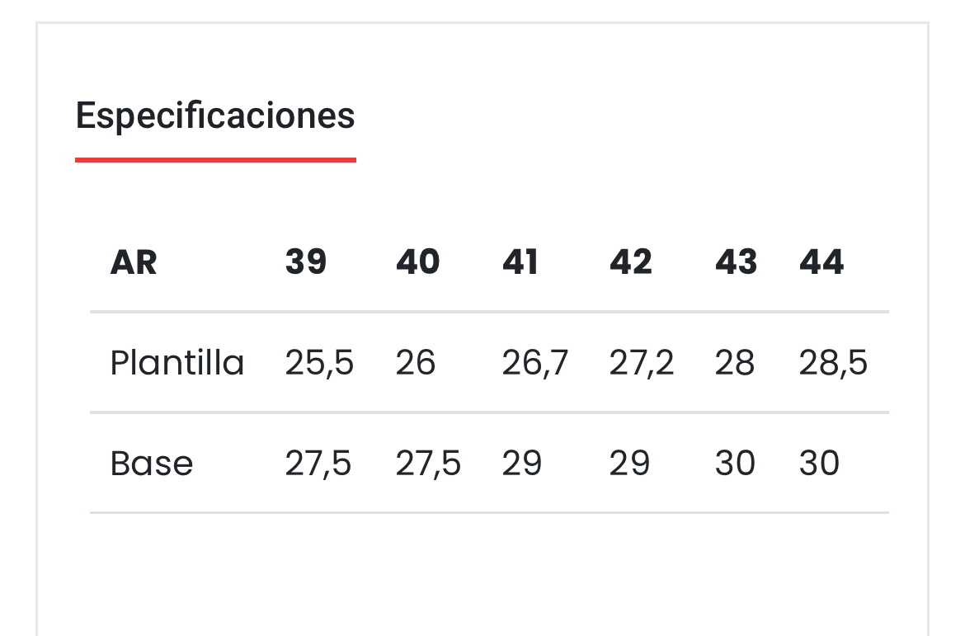Click size 39 column header
Screen dimensions: 965x636
[306, 262]
